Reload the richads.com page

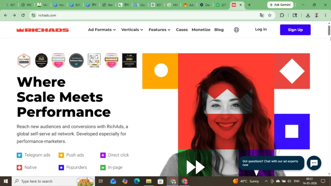23,15
